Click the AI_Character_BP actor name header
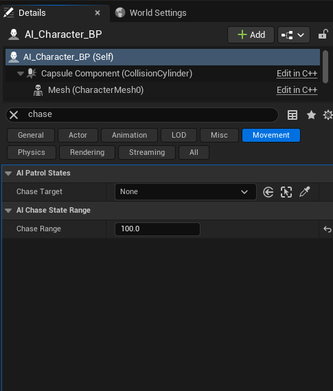333x391 pixels. coord(63,34)
